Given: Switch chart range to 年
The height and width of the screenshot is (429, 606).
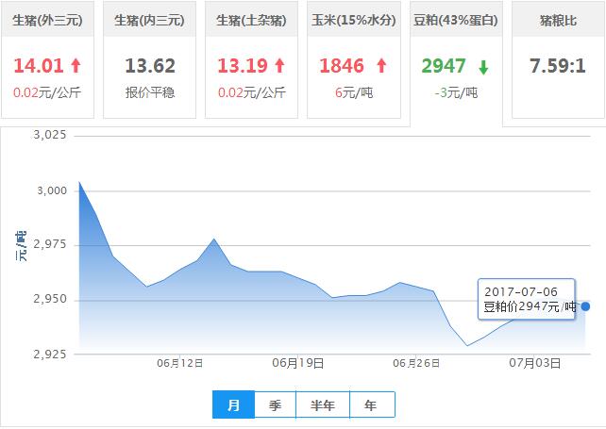Looking at the screenshot, I should [372, 404].
